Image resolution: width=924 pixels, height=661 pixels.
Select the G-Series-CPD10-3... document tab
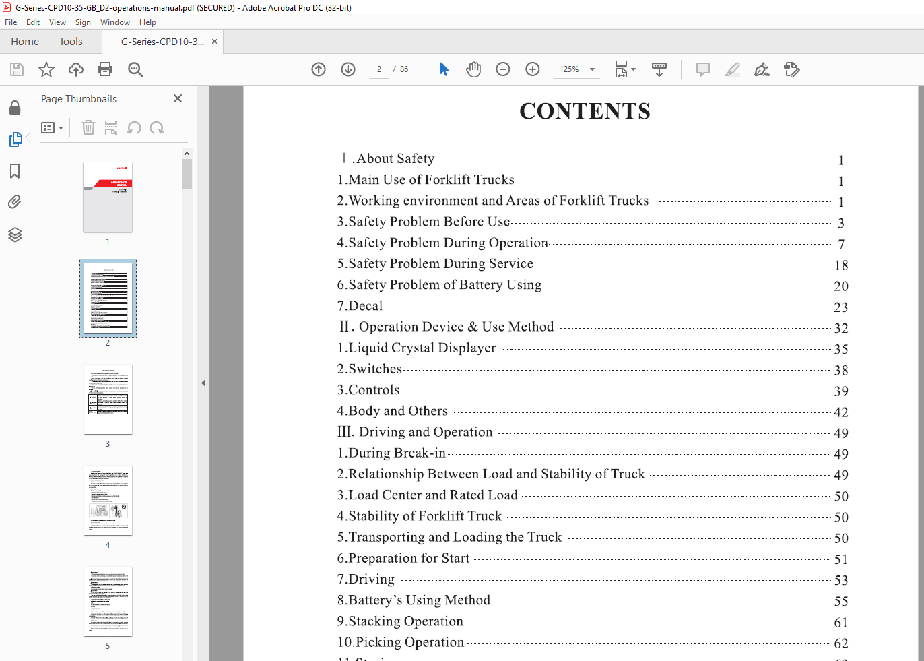(162, 42)
